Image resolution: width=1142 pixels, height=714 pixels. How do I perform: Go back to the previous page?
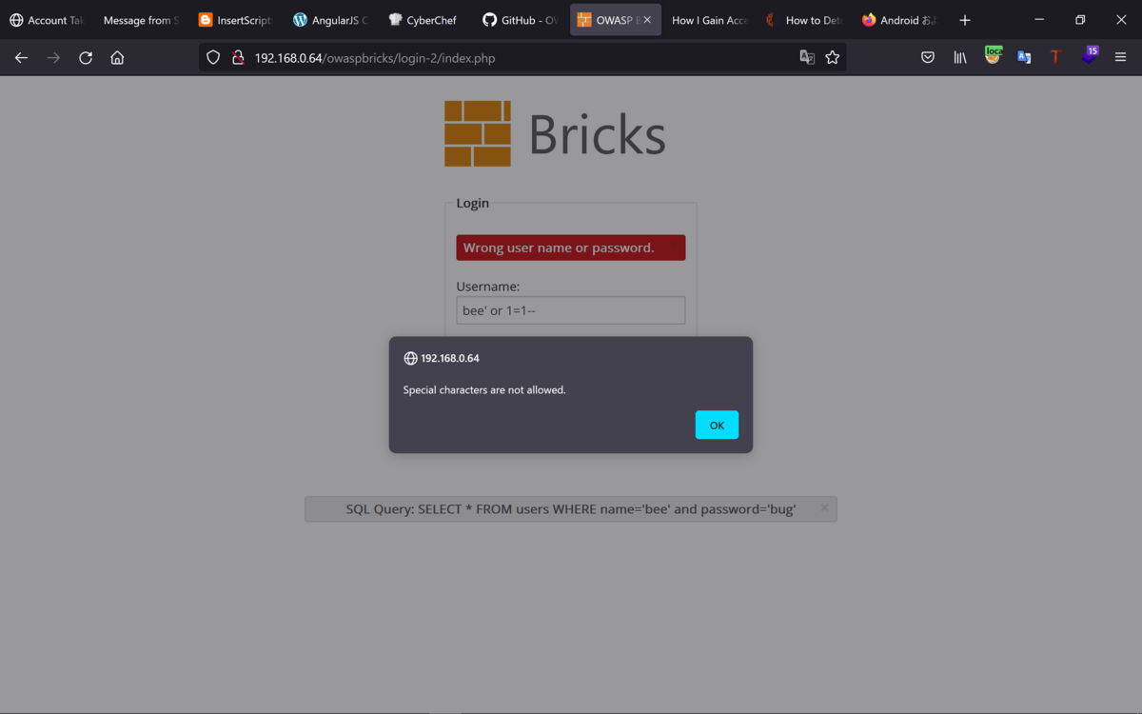coord(21,58)
